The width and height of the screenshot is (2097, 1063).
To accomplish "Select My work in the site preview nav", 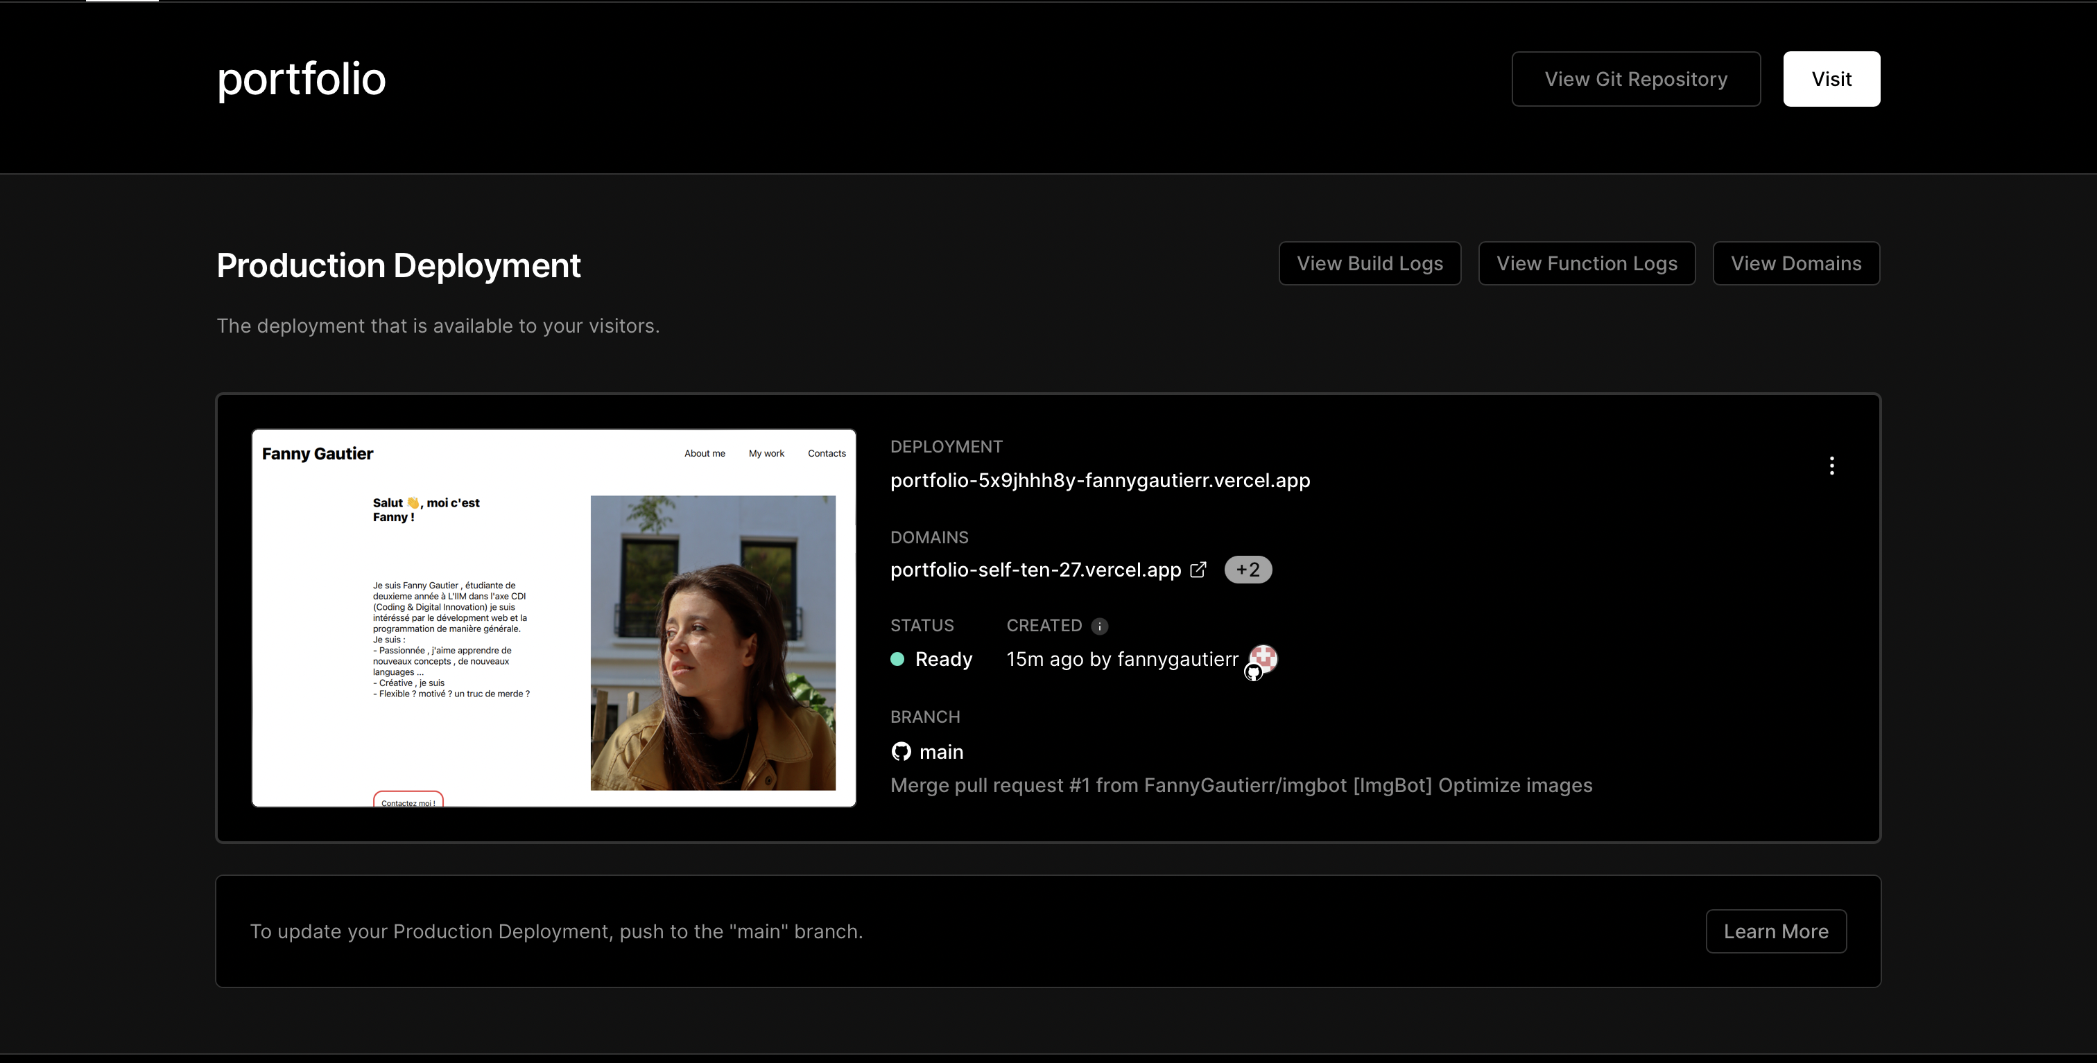I will pos(766,453).
